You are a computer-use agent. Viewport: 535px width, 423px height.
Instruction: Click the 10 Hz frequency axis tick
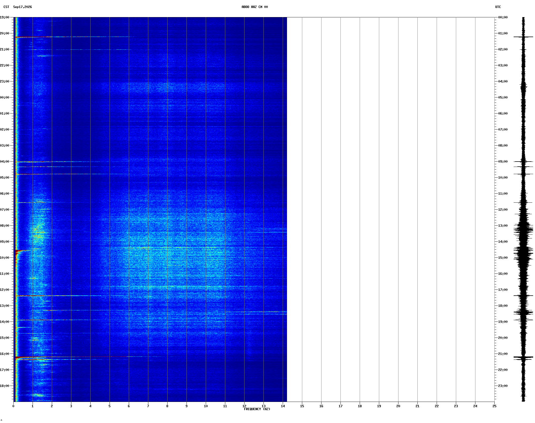click(206, 406)
